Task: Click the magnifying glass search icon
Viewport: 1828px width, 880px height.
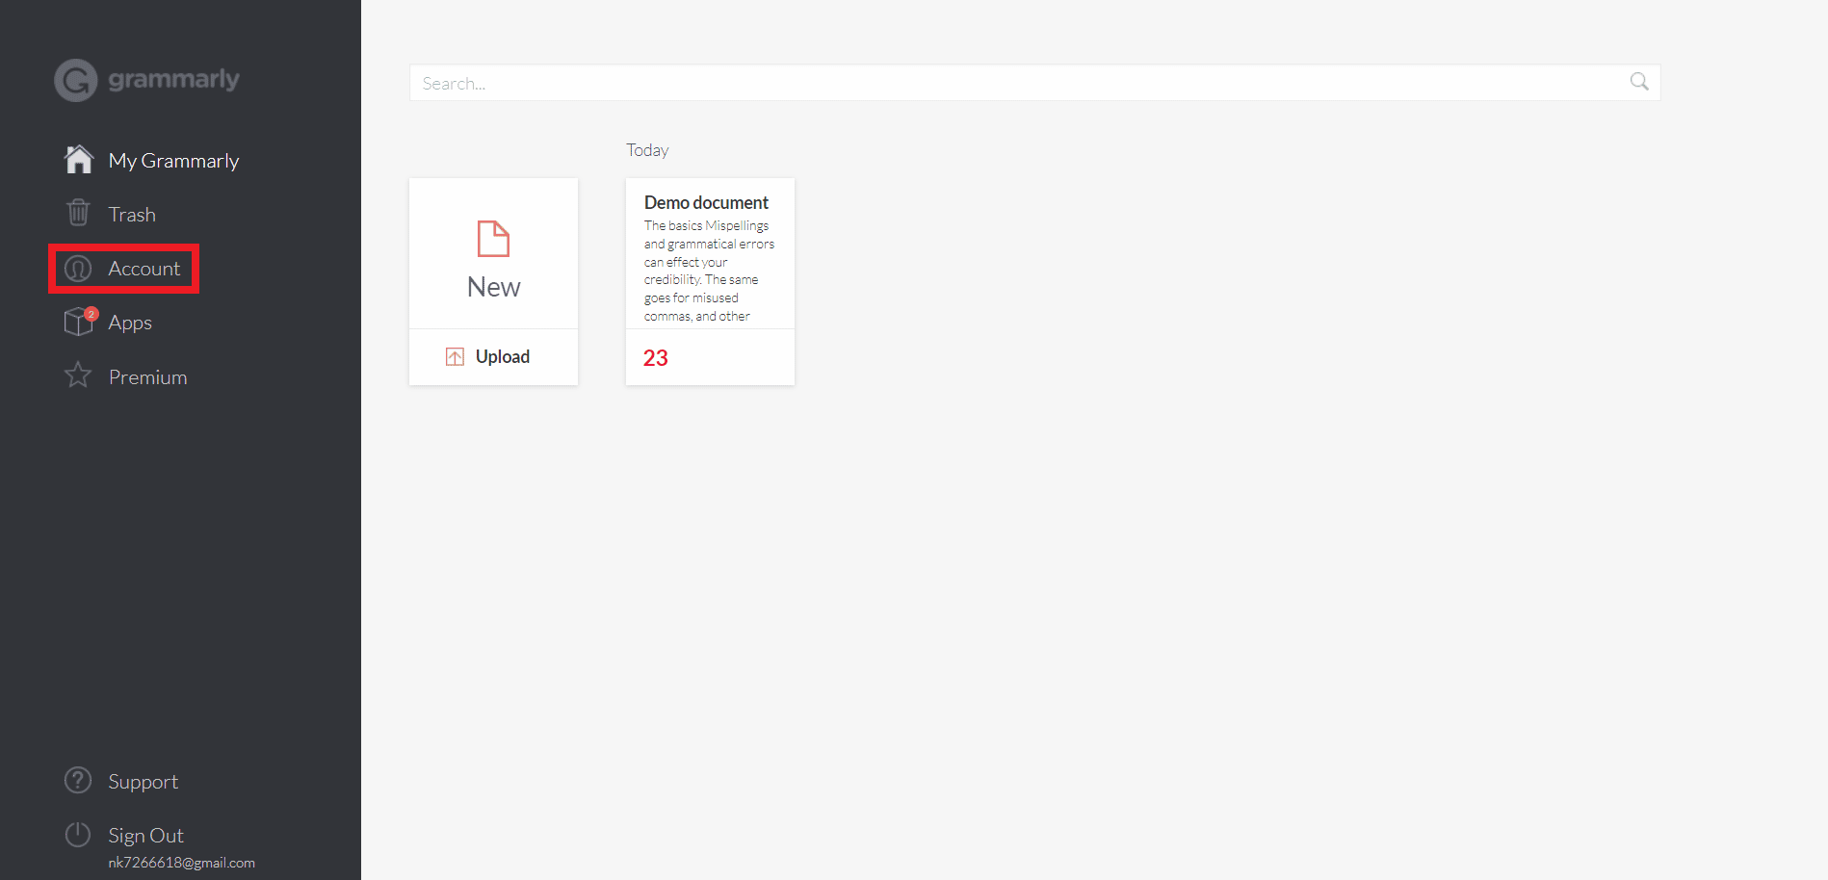Action: tap(1639, 82)
